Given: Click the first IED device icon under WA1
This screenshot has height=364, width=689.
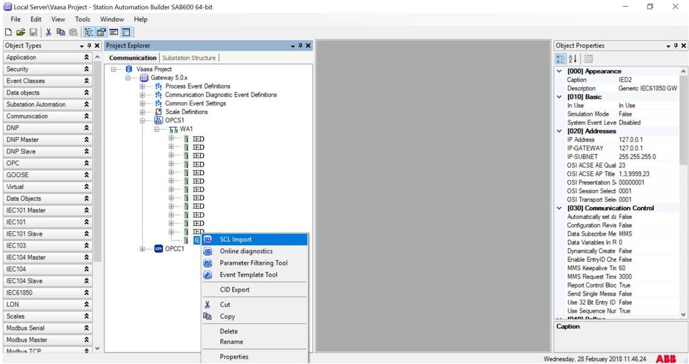Looking at the screenshot, I should (x=186, y=139).
